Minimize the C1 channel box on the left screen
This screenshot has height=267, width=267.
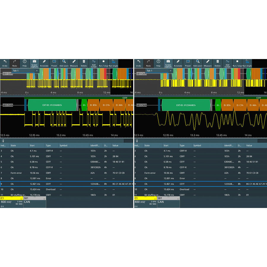point(21,198)
